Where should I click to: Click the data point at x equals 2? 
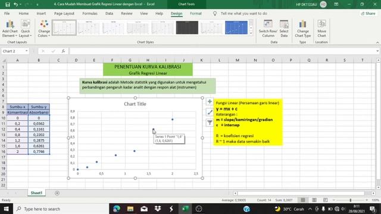[173, 119]
